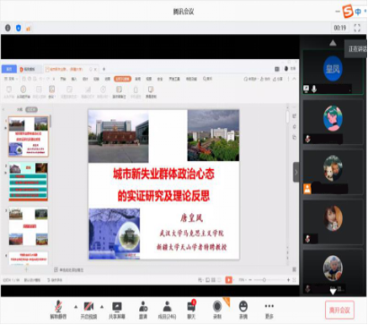Check the network signal status icon
Screen dimensions: 368x325
29,29
